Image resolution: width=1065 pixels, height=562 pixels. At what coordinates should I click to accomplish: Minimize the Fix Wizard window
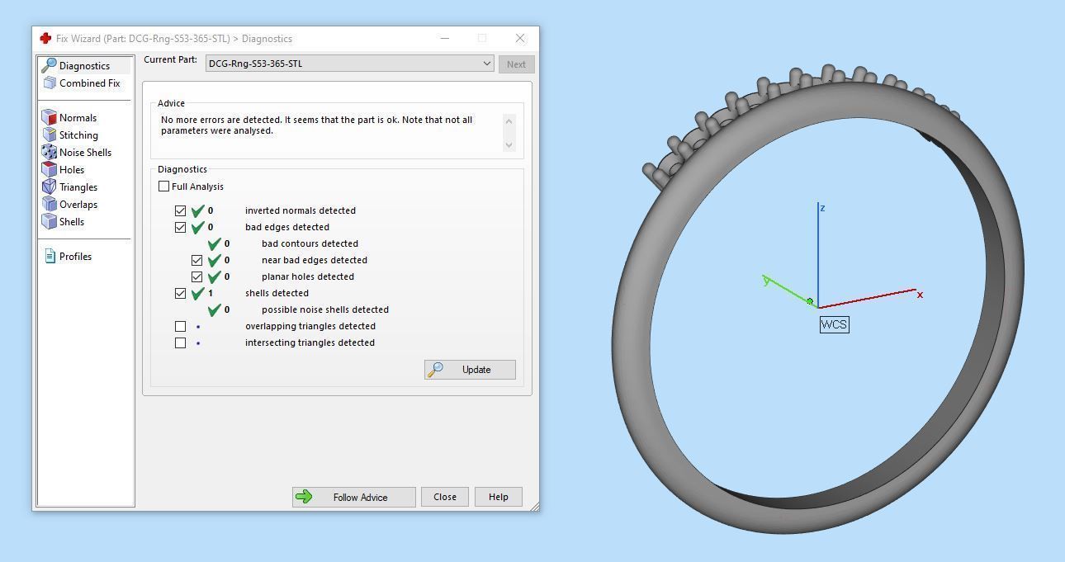[x=445, y=38]
